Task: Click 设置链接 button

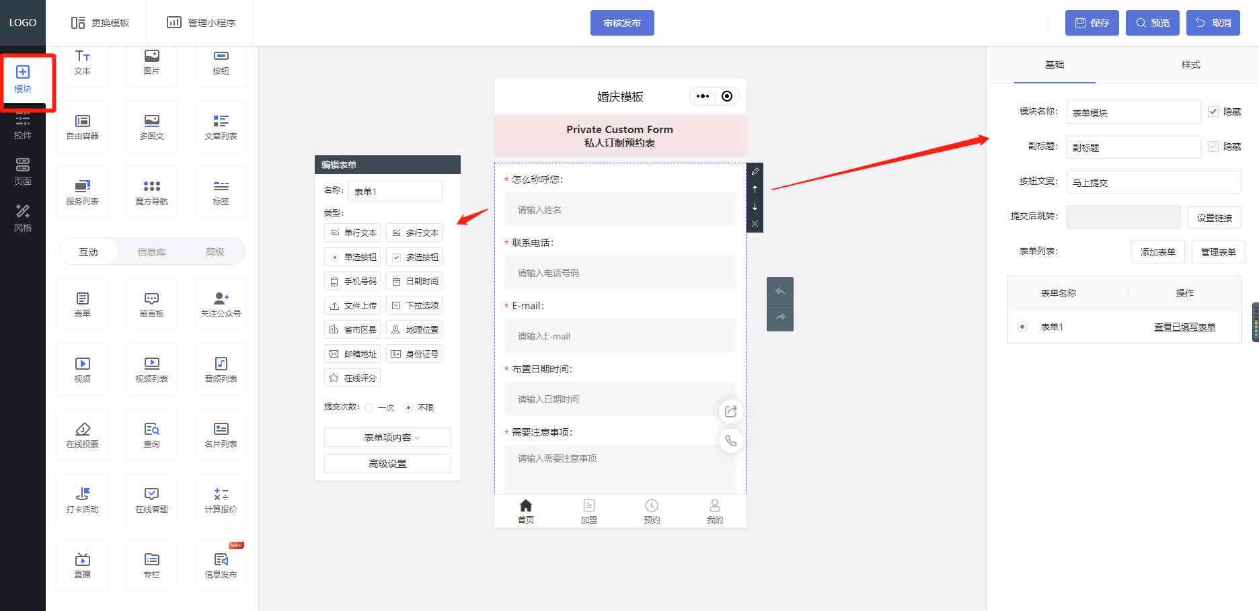Action: coord(1215,218)
